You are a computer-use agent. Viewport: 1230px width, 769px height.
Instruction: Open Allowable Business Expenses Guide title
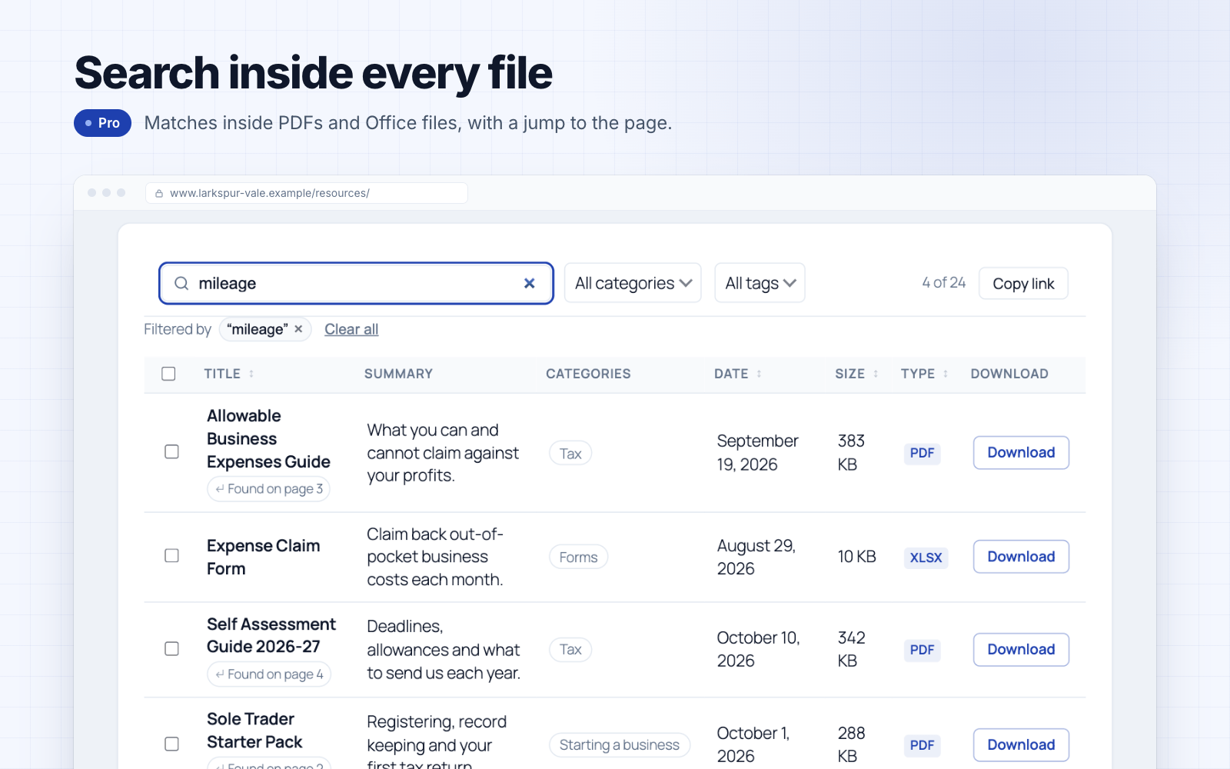[x=268, y=438]
